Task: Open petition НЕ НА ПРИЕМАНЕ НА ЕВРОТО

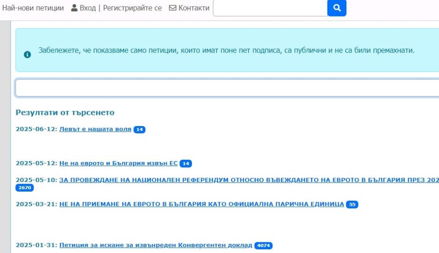Action: [202, 205]
